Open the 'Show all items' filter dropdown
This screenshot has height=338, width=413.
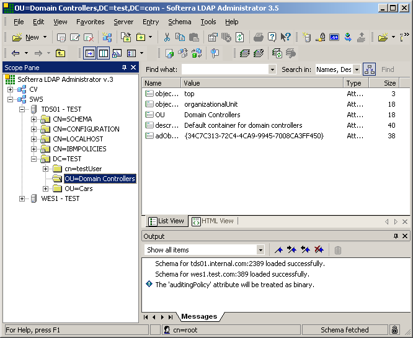pos(260,250)
